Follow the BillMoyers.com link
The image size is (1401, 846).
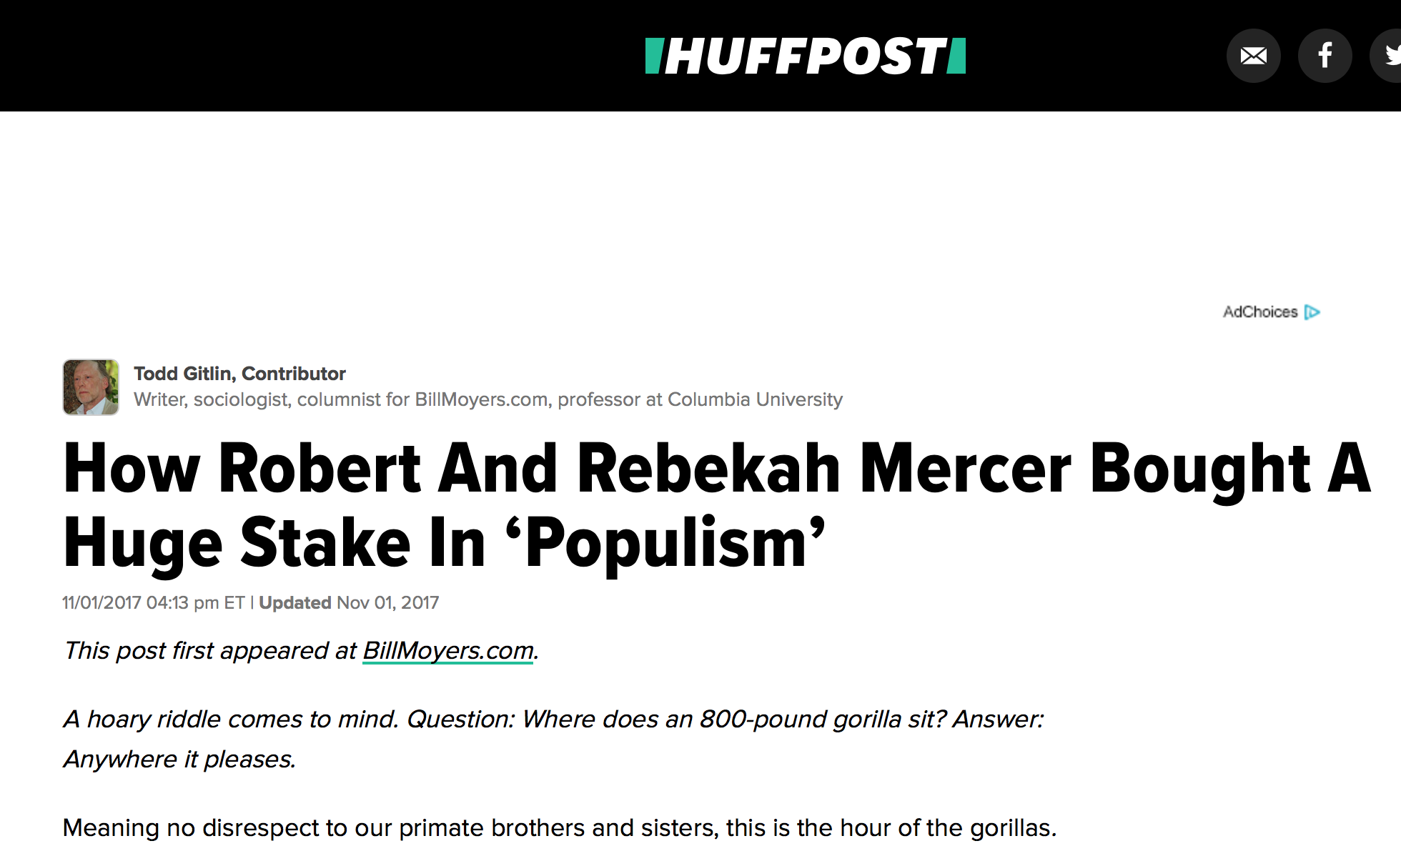point(448,651)
